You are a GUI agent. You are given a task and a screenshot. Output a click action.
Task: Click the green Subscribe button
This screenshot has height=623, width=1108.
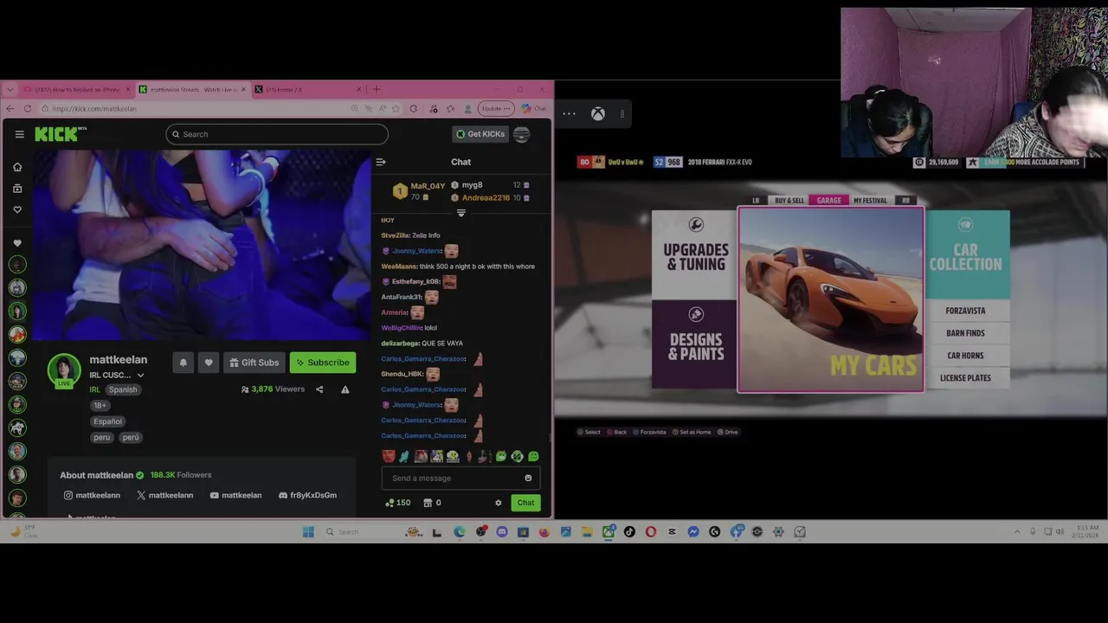[x=323, y=363]
